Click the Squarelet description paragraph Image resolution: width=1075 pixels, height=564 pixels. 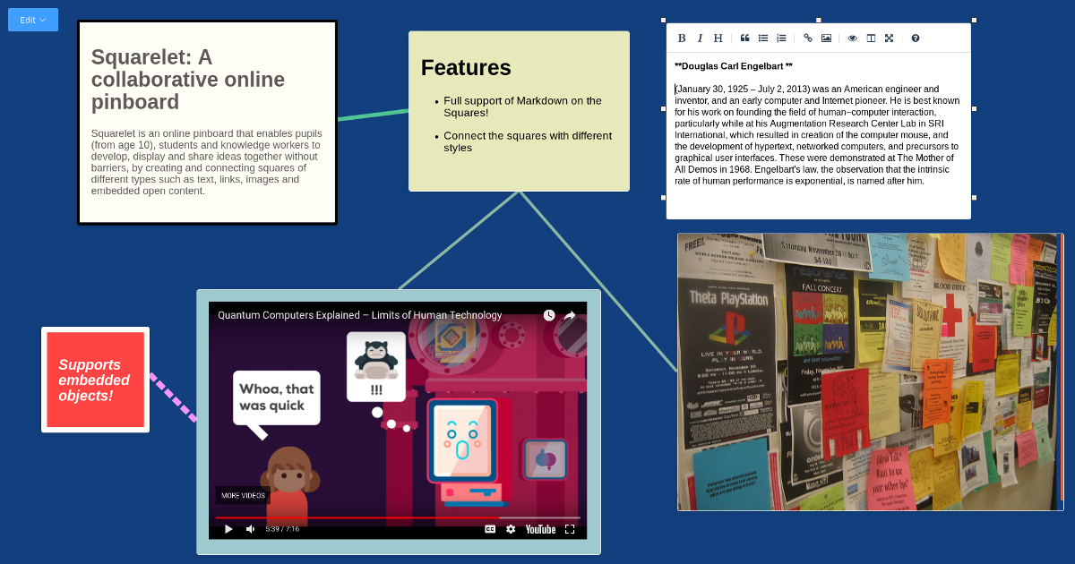coord(207,162)
